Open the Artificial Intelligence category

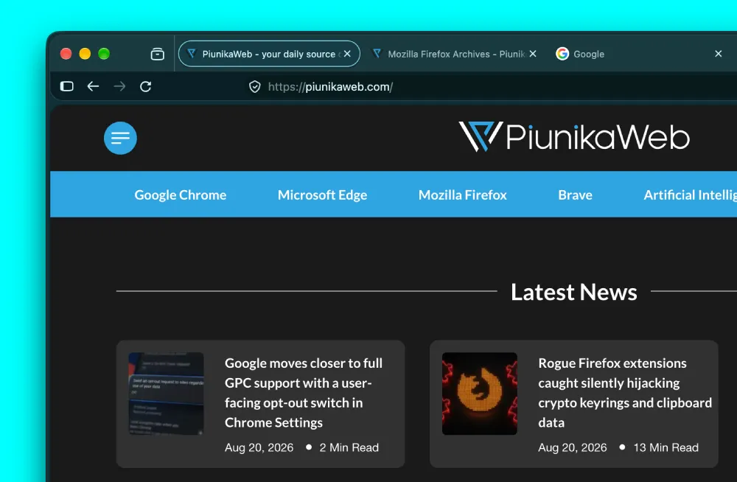click(x=690, y=195)
